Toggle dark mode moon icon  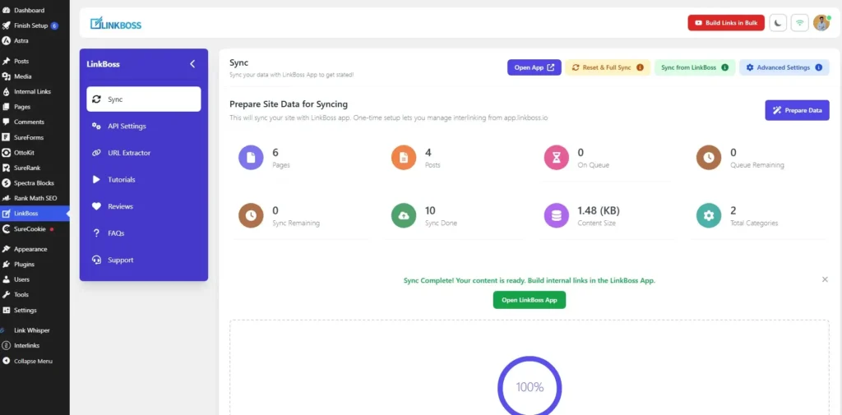[x=778, y=22]
